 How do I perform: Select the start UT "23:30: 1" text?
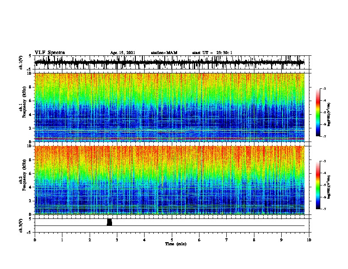[x=224, y=53]
